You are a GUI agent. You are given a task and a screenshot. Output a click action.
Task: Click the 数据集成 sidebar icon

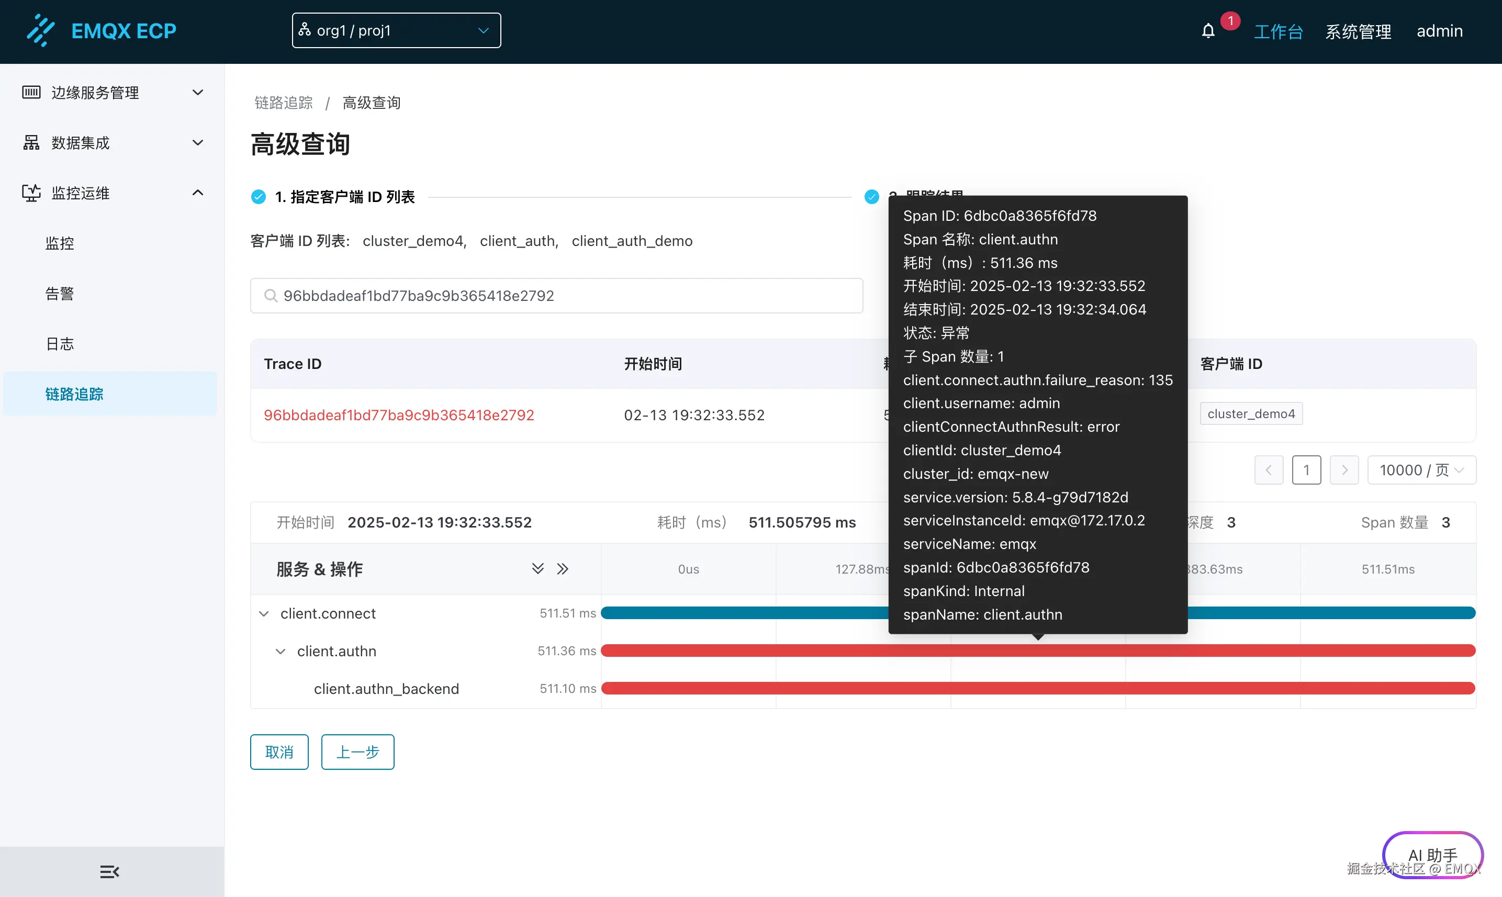tap(31, 143)
